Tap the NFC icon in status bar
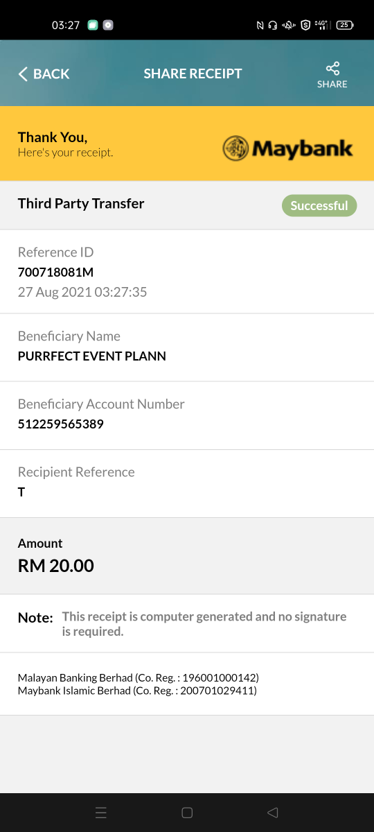Image resolution: width=374 pixels, height=832 pixels. pos(260,25)
